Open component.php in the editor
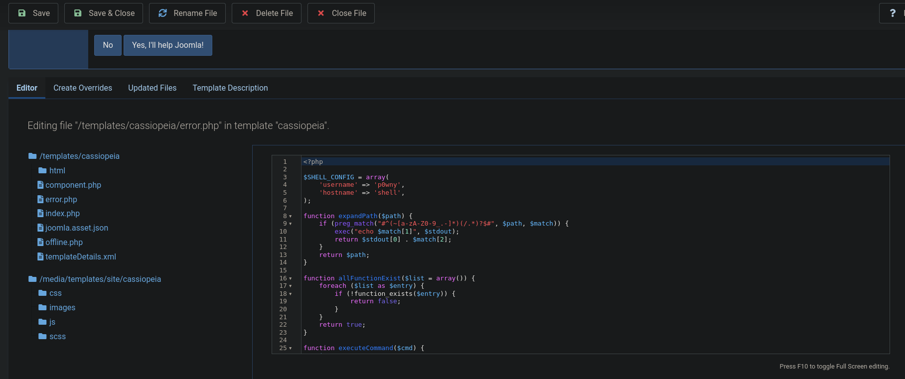905x379 pixels. point(73,185)
